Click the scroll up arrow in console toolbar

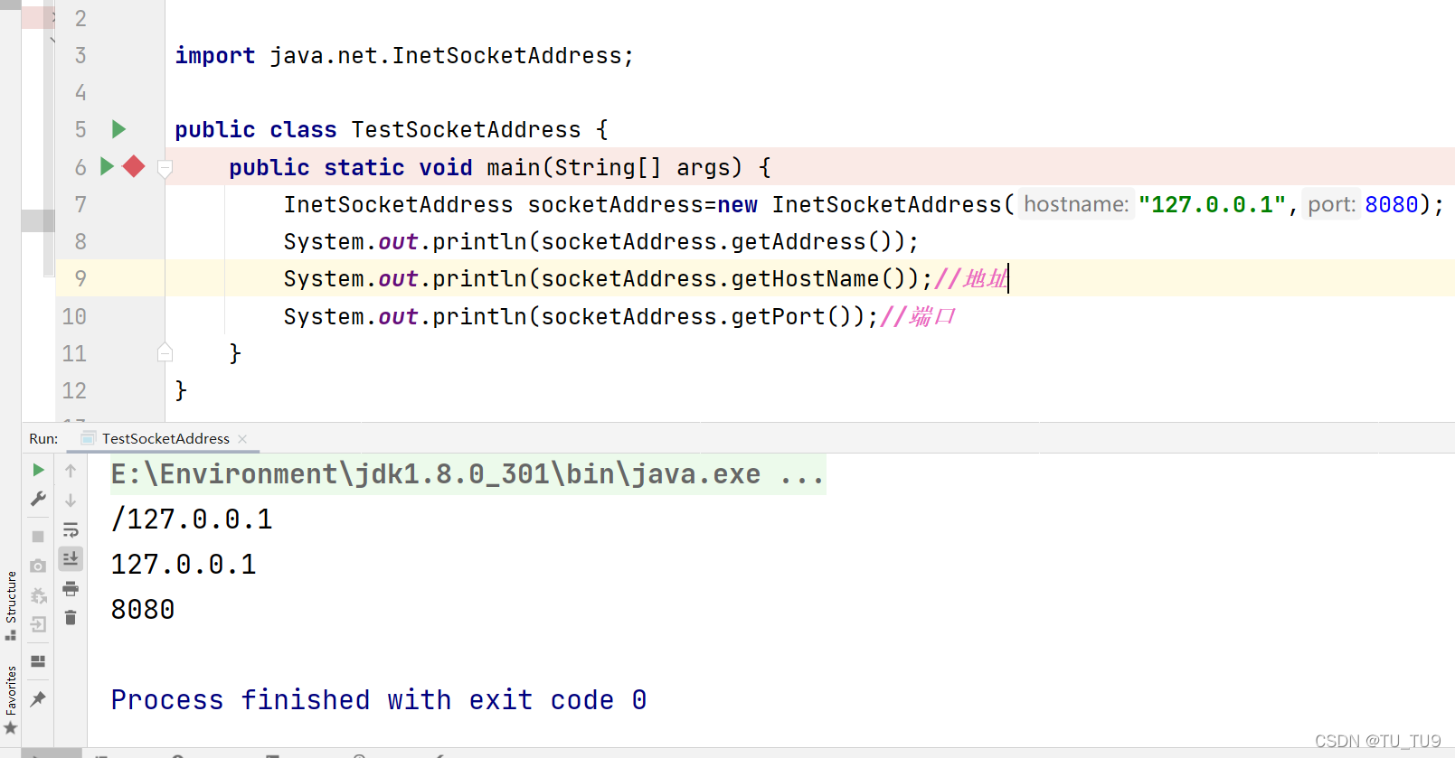pos(71,471)
